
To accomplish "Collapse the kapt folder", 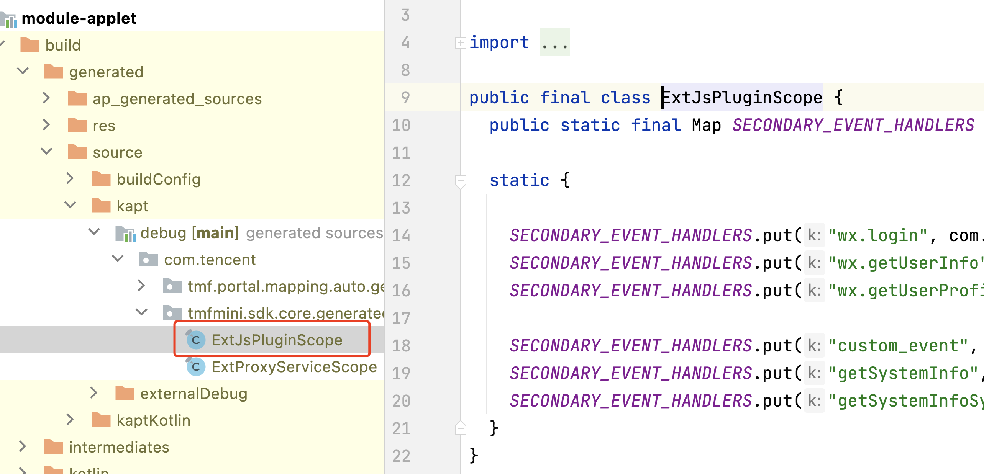I will click(x=70, y=205).
